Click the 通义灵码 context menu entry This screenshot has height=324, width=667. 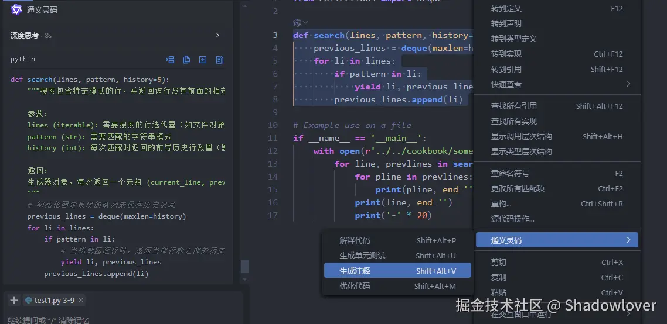point(556,240)
